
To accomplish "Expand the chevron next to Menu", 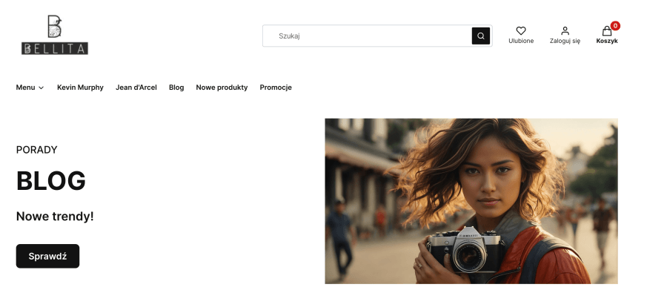I will tap(42, 88).
